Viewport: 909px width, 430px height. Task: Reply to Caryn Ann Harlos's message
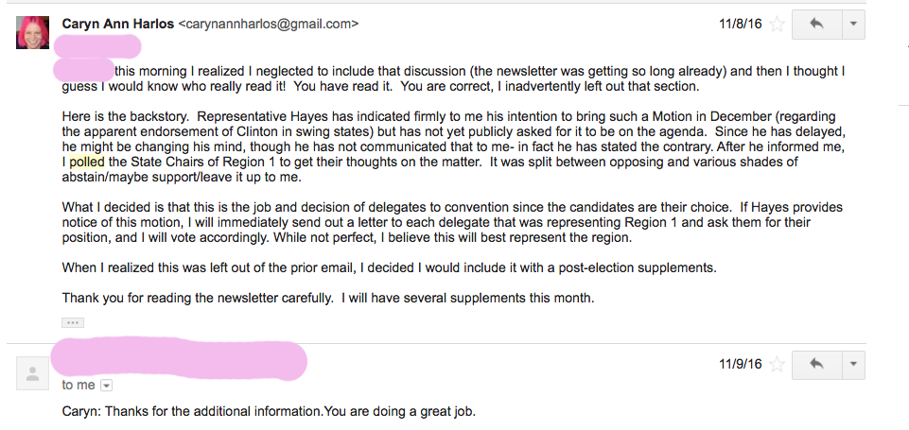(x=817, y=24)
